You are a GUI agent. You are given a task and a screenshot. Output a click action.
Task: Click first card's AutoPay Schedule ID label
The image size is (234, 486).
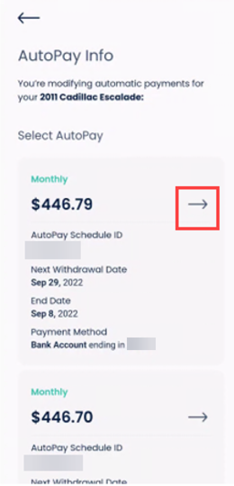coord(76,235)
